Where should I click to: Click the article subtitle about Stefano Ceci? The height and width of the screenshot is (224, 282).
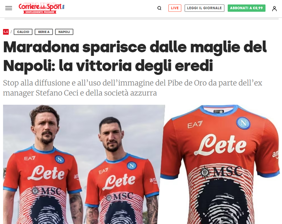point(133,88)
